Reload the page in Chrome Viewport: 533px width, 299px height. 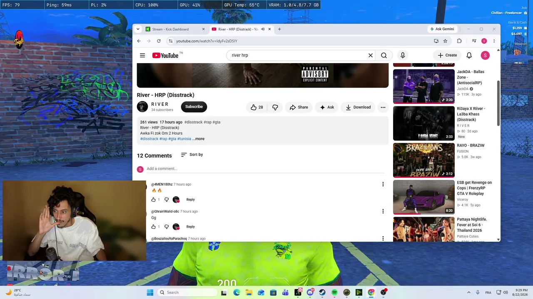tap(159, 41)
